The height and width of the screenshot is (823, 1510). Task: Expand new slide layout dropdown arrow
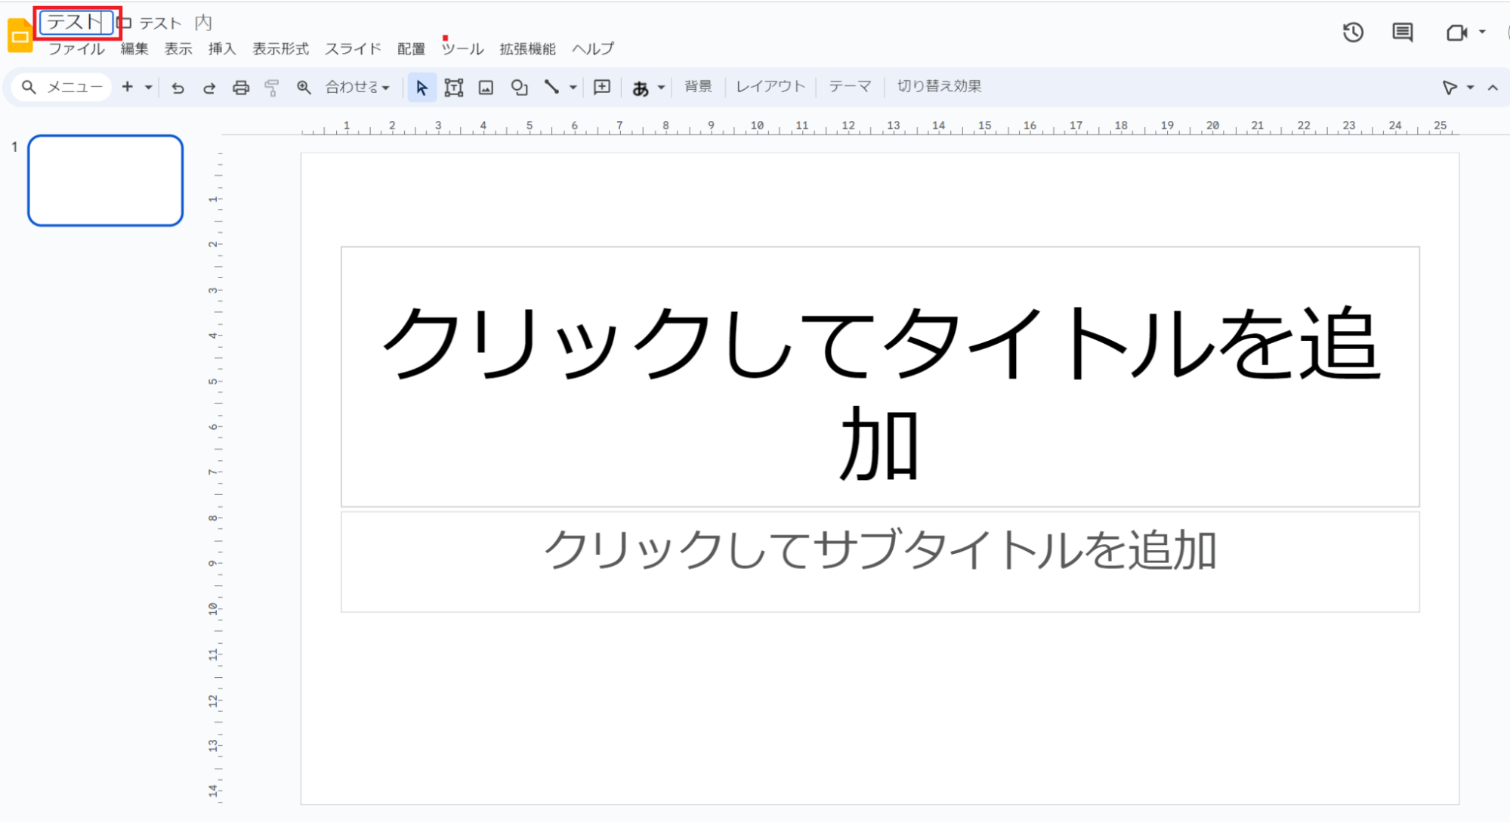click(x=149, y=88)
